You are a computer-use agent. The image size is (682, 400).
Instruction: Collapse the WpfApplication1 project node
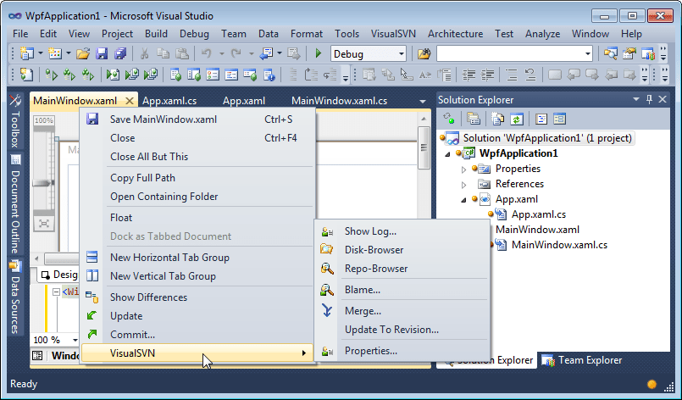point(447,153)
